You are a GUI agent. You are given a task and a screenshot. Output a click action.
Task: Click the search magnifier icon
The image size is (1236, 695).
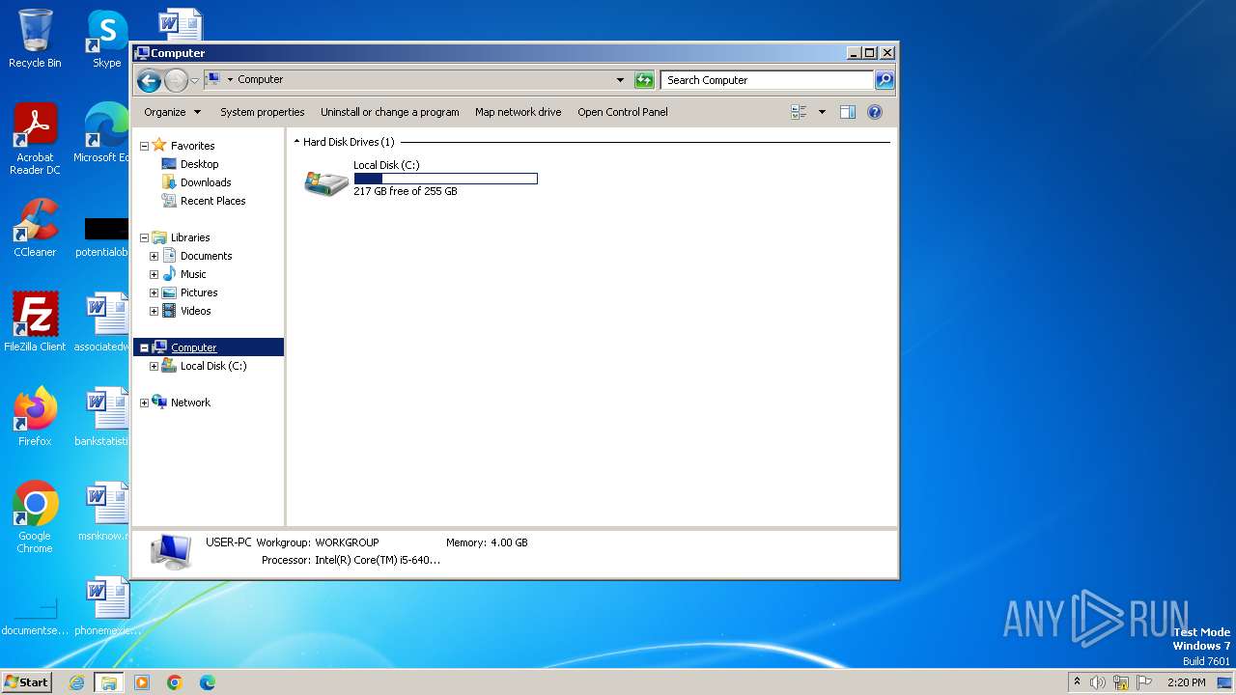[x=885, y=80]
